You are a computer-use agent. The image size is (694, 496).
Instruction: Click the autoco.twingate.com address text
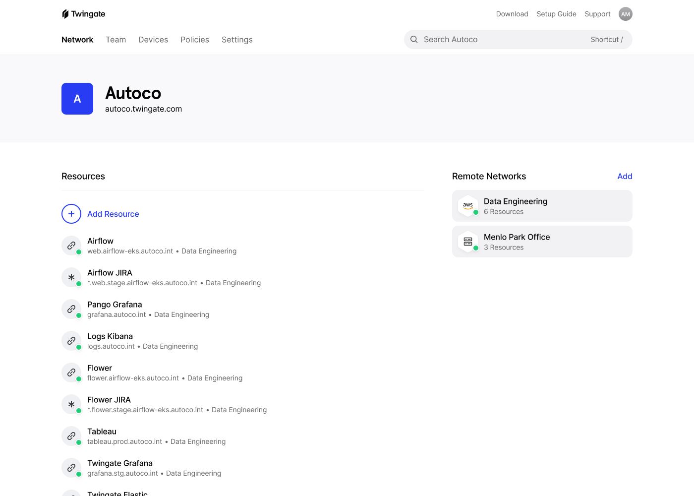pos(143,109)
